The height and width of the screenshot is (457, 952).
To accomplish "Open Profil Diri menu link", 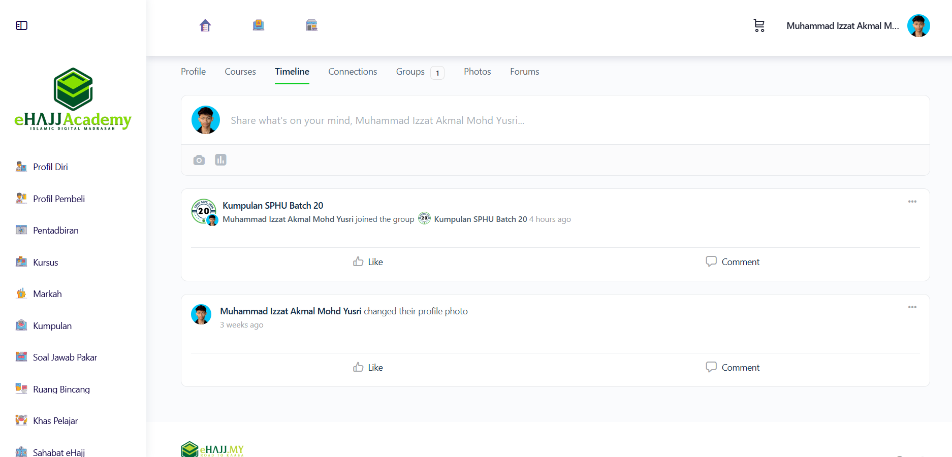I will click(x=50, y=167).
